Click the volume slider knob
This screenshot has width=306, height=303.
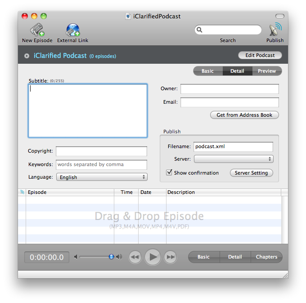pyautogui.click(x=111, y=257)
